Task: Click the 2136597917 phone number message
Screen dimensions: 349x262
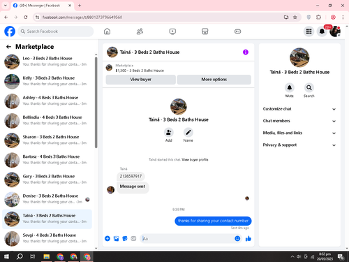Action: coord(131,176)
